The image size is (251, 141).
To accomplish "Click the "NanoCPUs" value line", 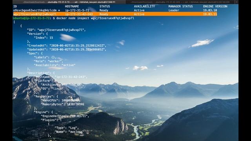I will point(61,100).
